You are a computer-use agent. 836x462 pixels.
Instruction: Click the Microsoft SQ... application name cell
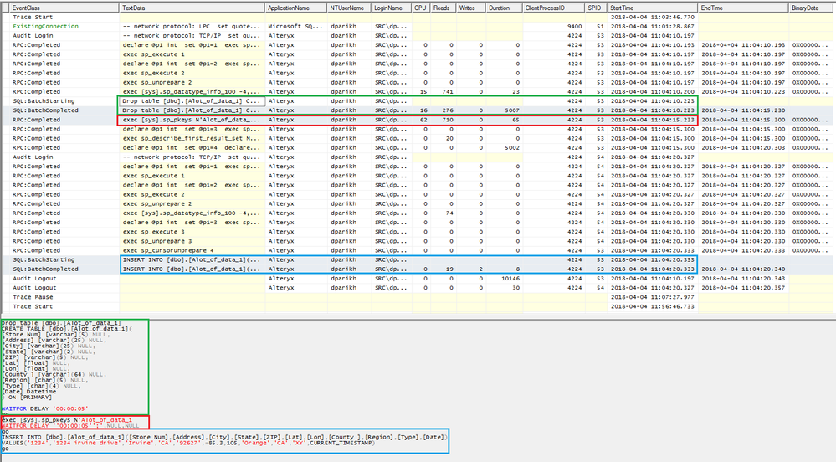click(296, 26)
